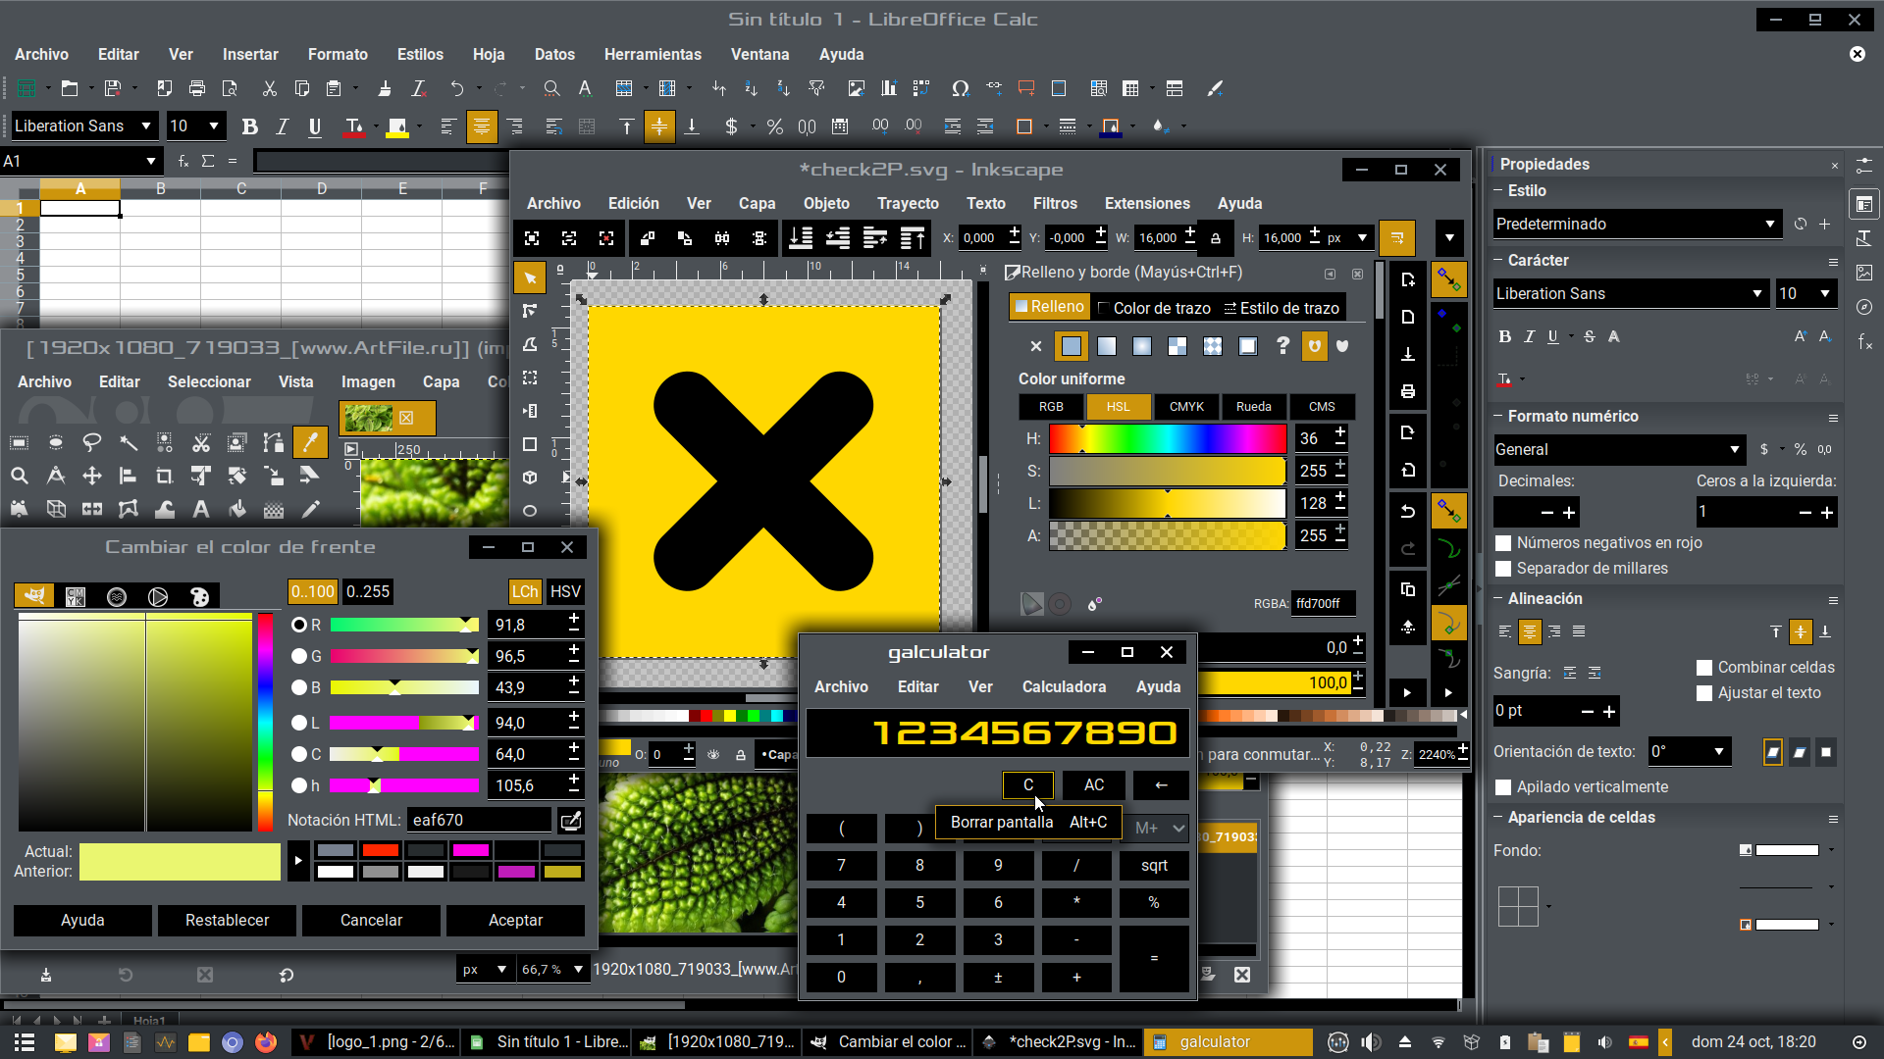1884x1059 pixels.
Task: Collapse the Formato numérico section
Action: pyautogui.click(x=1498, y=417)
